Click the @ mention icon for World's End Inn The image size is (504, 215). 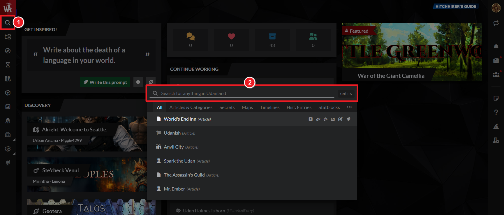click(325, 119)
